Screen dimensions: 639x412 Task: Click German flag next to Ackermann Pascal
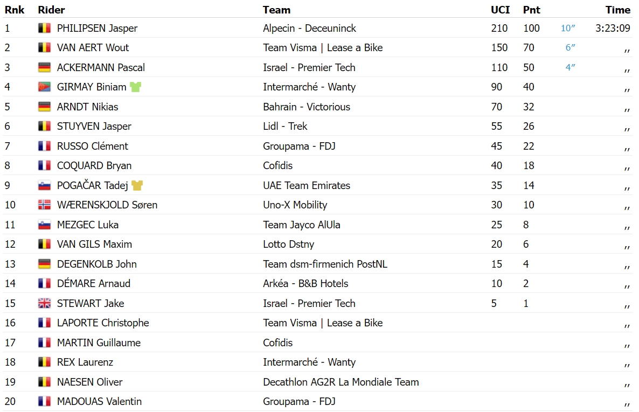[44, 67]
